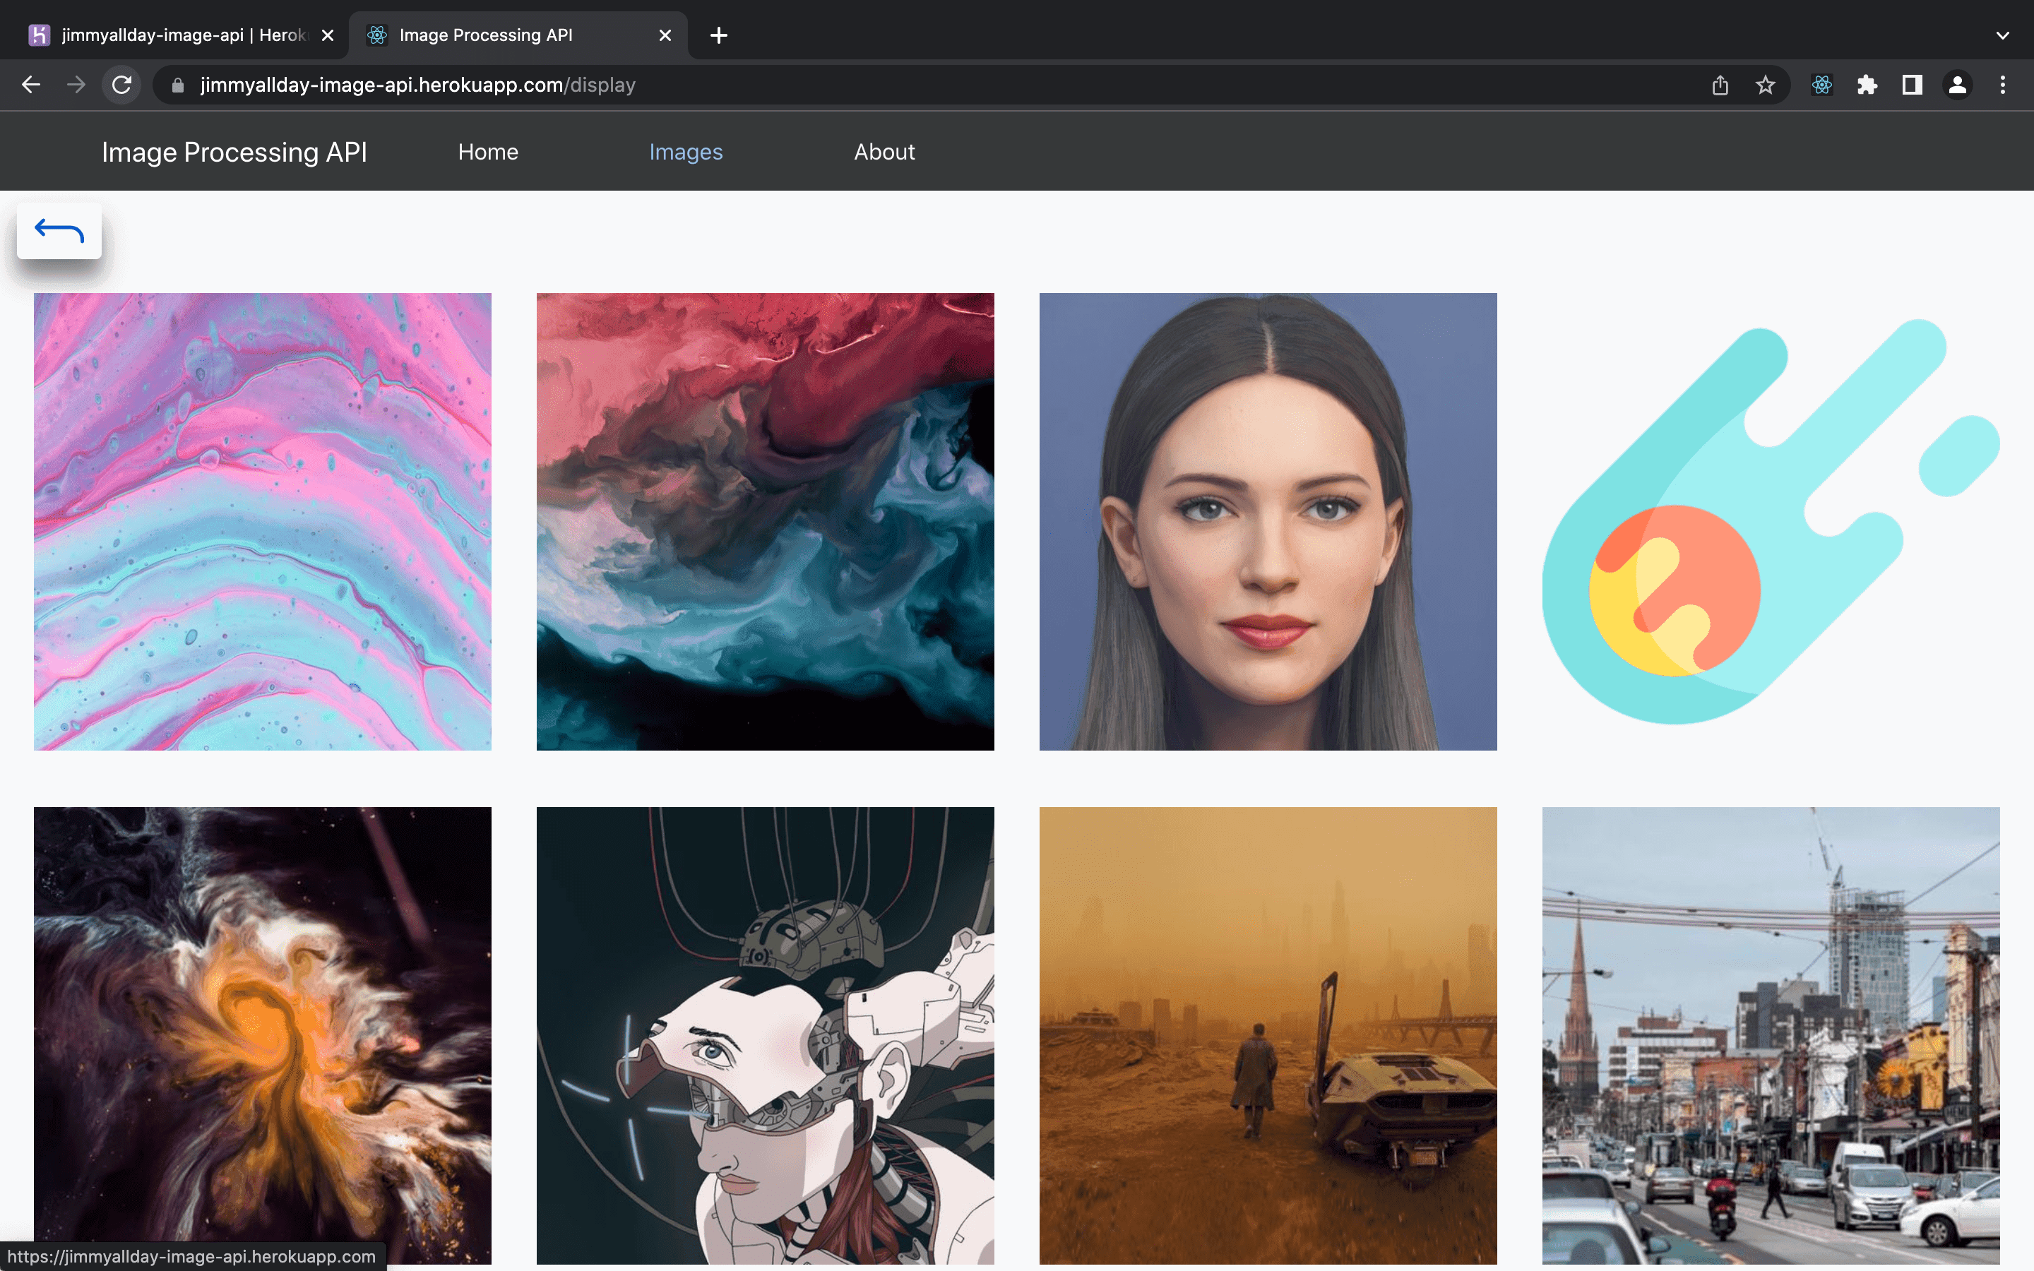Expand the tab search chevron
The height and width of the screenshot is (1271, 2034).
coord(2002,35)
